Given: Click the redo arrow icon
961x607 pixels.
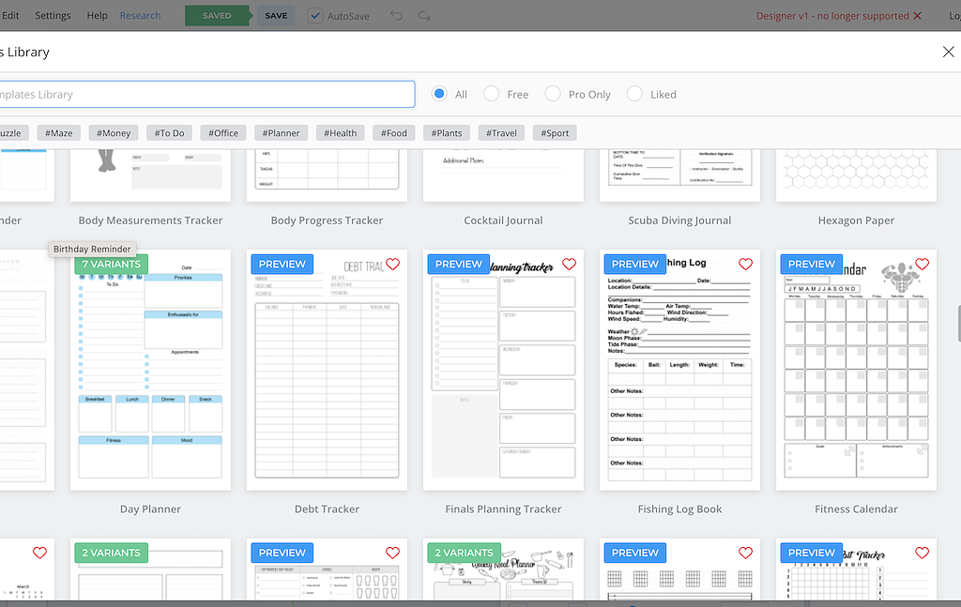Looking at the screenshot, I should [x=424, y=16].
